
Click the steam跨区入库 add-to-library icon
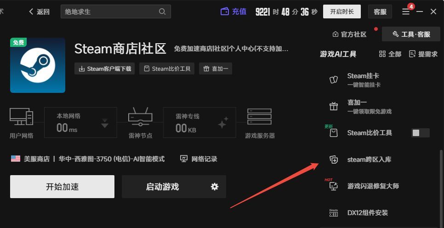coord(334,160)
